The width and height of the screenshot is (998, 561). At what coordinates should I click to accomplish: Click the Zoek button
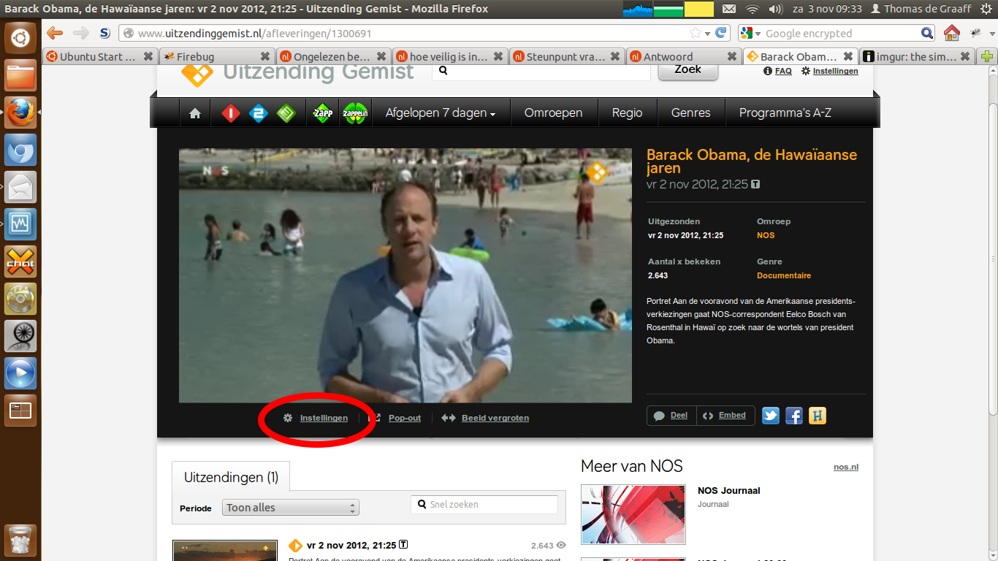[687, 70]
